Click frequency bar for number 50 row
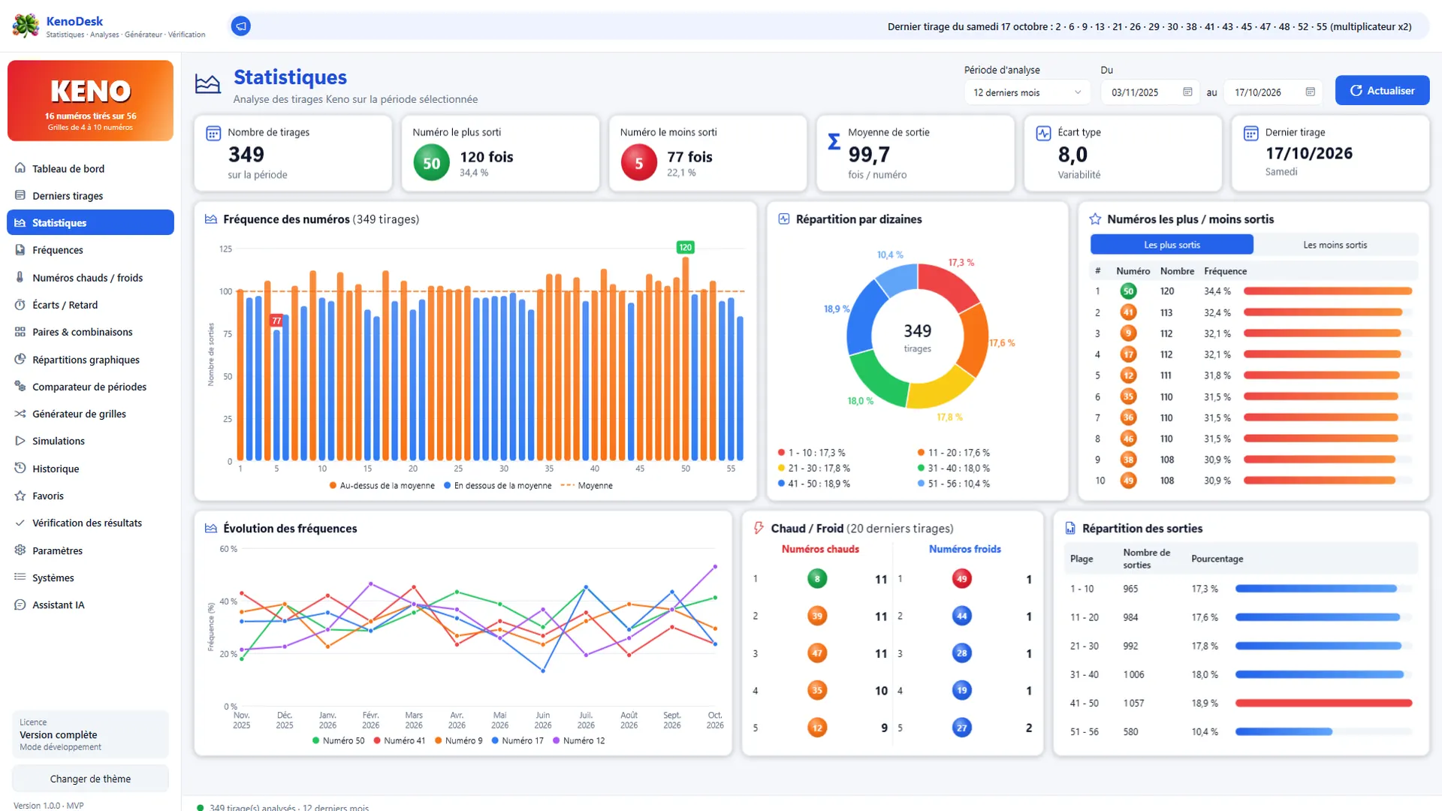 coord(1328,291)
